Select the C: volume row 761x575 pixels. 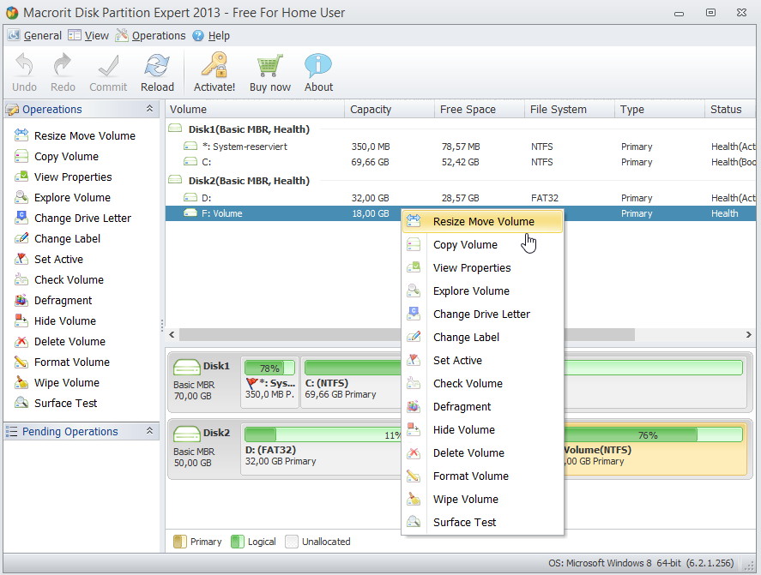(461, 162)
